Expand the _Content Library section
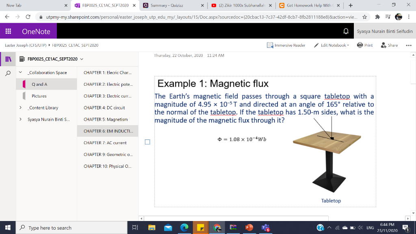The width and height of the screenshot is (416, 234). [x=20, y=108]
